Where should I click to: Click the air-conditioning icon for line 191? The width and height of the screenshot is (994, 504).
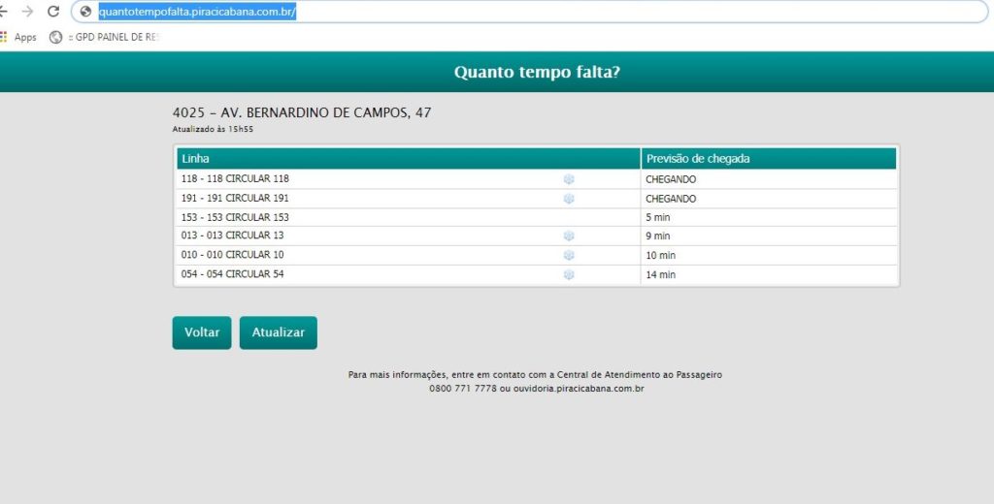[x=569, y=199]
